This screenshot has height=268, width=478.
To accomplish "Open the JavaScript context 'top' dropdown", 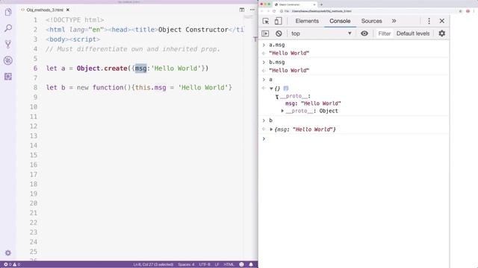I will (321, 33).
